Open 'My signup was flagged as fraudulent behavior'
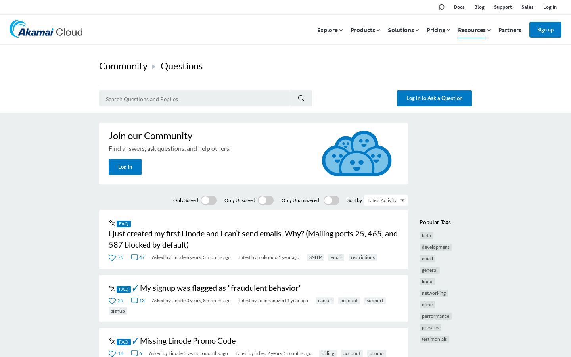 (221, 288)
